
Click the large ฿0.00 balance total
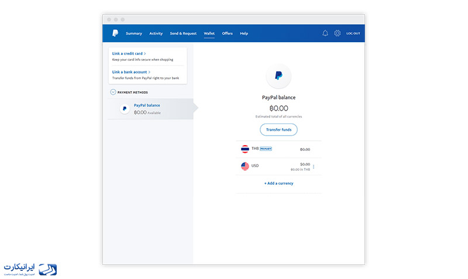[278, 108]
